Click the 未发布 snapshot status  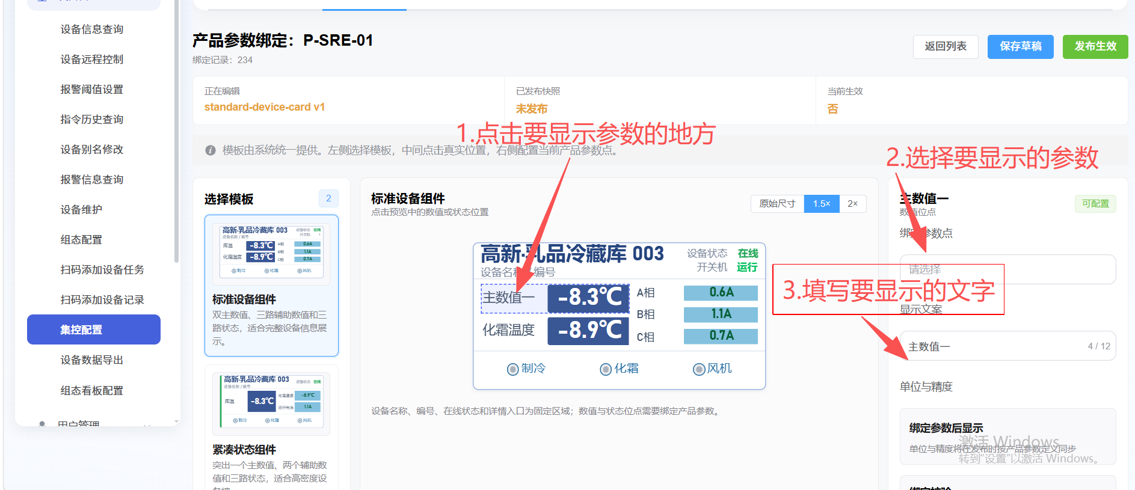click(x=532, y=109)
